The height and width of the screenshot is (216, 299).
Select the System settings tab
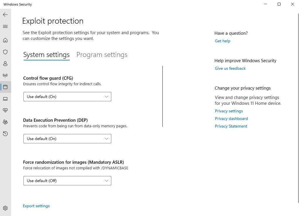(x=46, y=55)
